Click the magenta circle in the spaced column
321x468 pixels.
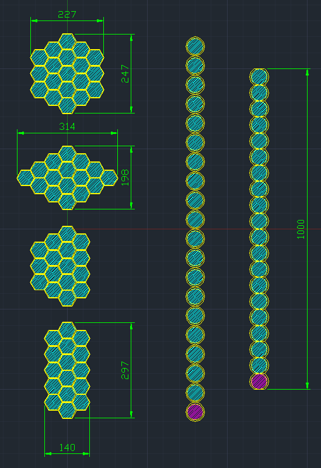[196, 412]
